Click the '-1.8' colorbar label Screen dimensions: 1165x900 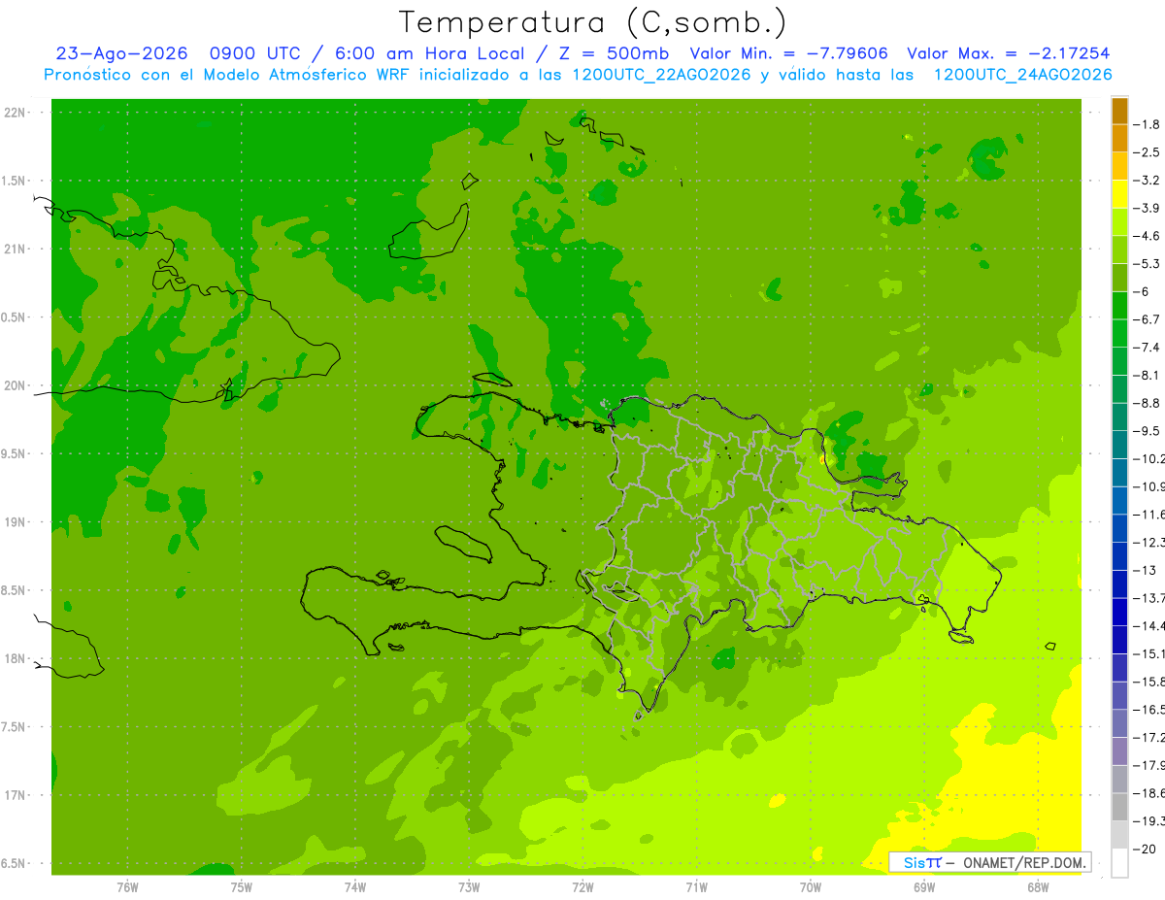tap(1148, 124)
